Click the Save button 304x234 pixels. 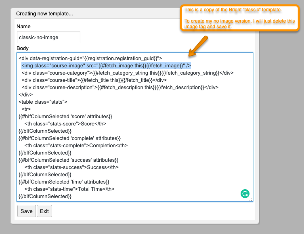(27, 211)
